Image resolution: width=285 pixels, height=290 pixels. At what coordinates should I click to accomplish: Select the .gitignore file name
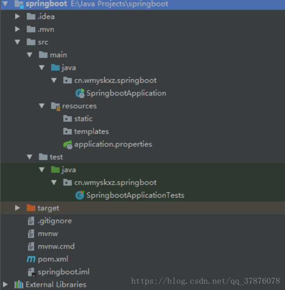pyautogui.click(x=55, y=221)
